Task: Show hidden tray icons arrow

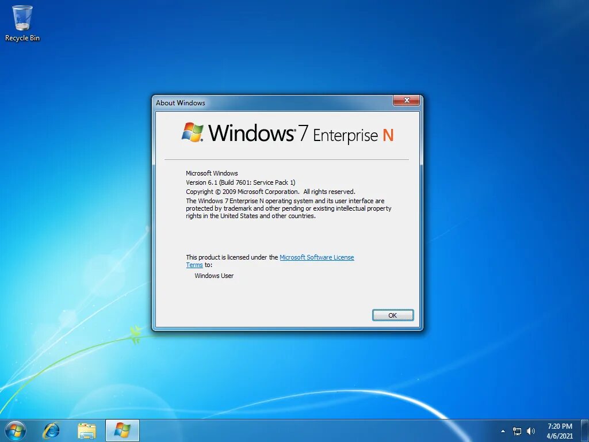Action: [503, 431]
